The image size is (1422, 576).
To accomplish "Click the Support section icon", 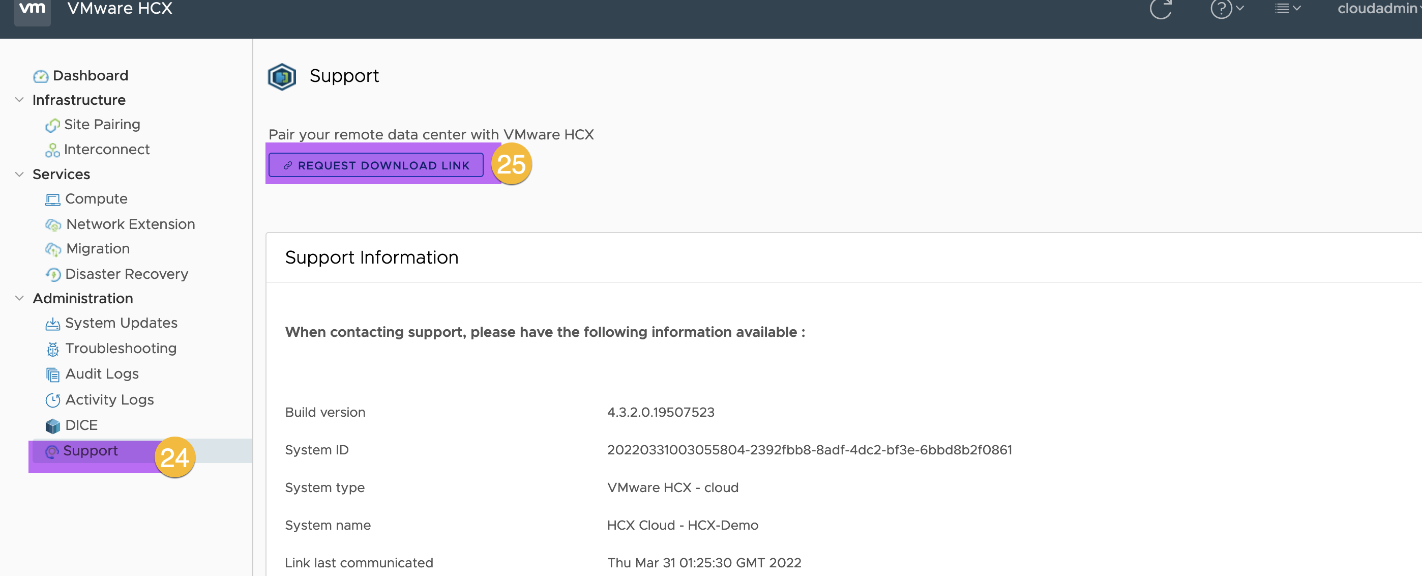I will (x=52, y=451).
